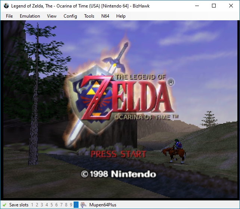Viewport: 240px width, 209px height.
Task: Expand the View menu
Action: point(52,16)
